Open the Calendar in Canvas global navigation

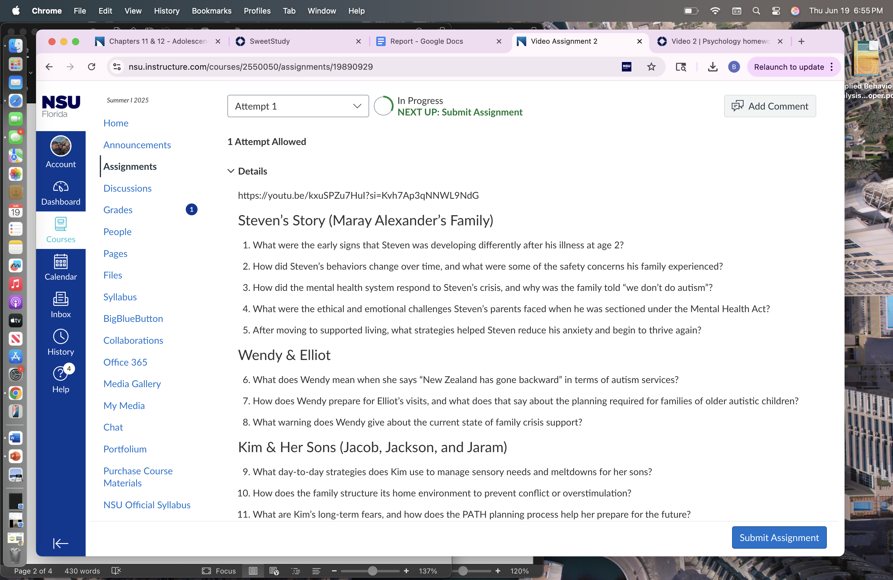click(x=61, y=268)
